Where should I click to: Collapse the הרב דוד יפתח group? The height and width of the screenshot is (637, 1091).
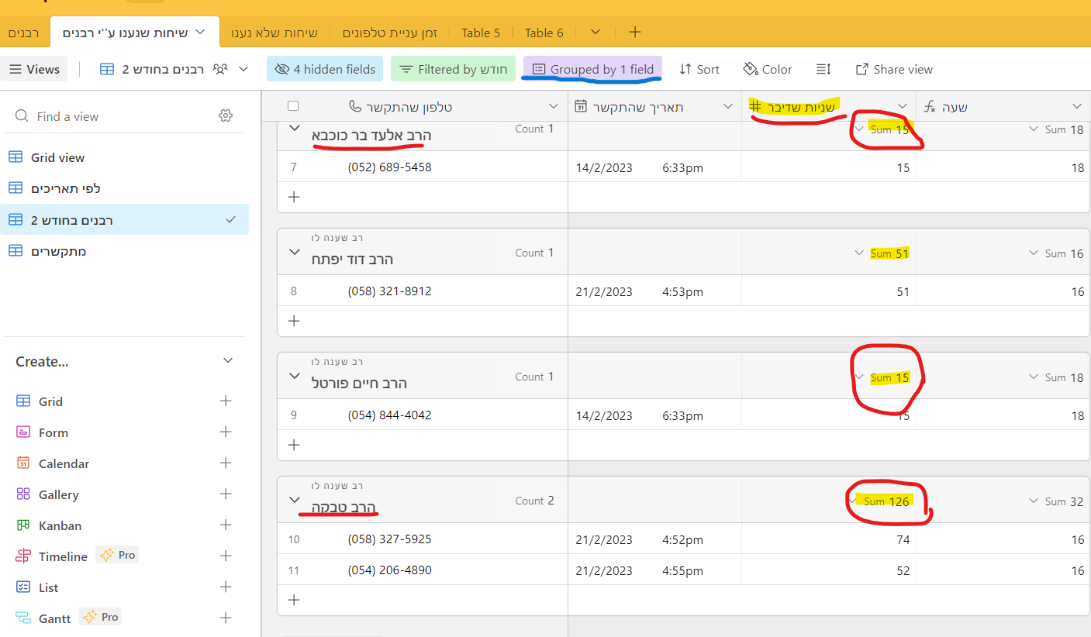[294, 252]
